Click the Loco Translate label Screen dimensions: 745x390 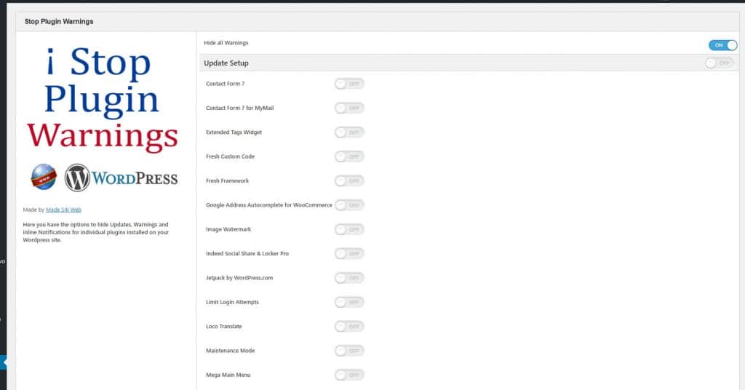pos(224,327)
